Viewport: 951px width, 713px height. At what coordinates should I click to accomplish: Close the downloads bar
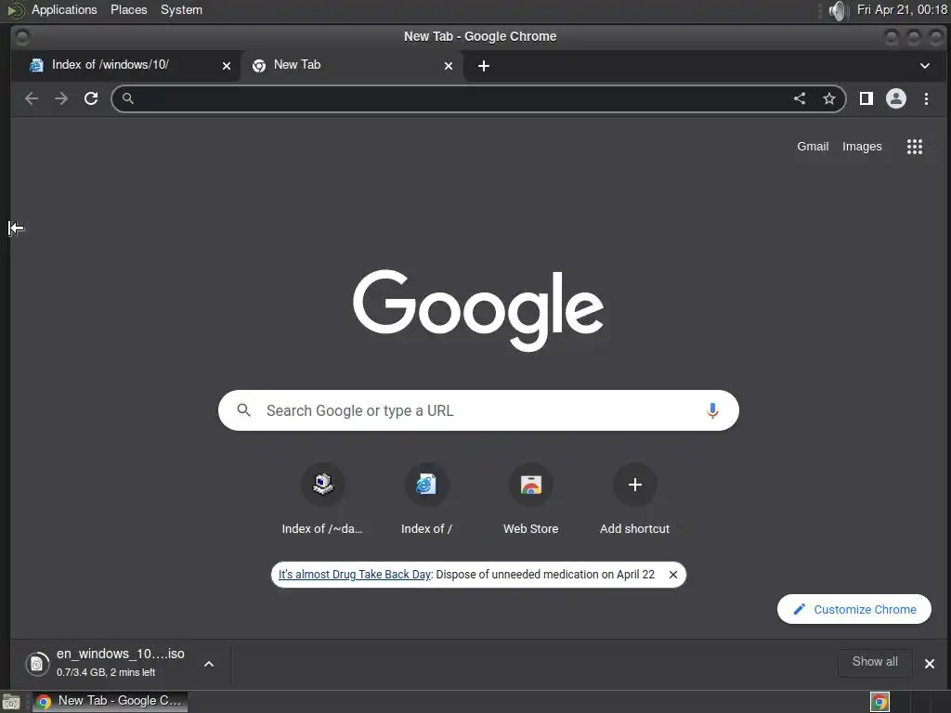[929, 664]
